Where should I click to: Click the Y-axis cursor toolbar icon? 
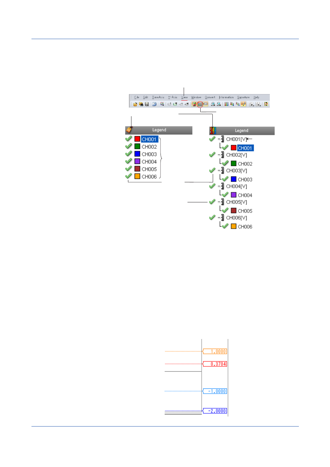251,104
